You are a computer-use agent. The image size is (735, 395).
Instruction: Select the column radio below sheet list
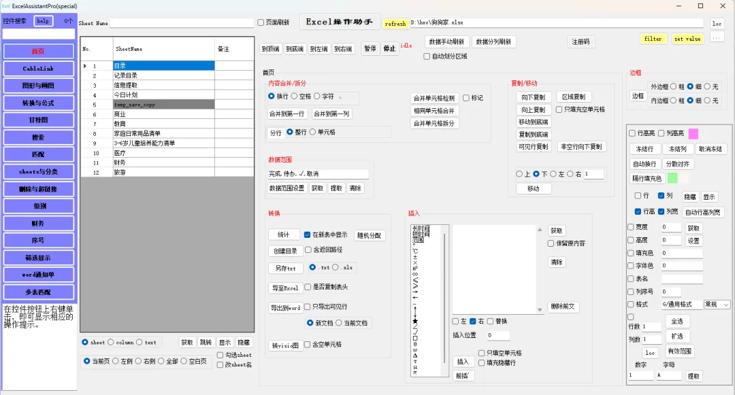(x=111, y=342)
